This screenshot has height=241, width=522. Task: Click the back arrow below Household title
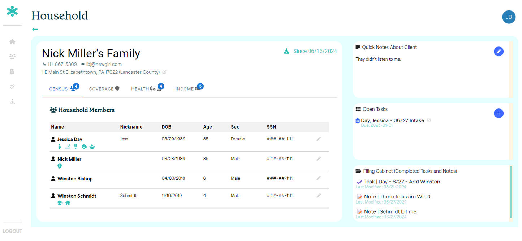pos(35,29)
